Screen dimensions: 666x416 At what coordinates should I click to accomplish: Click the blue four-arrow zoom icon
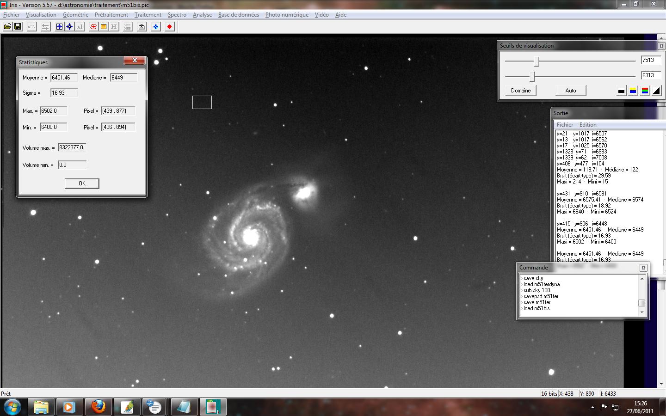click(69, 27)
